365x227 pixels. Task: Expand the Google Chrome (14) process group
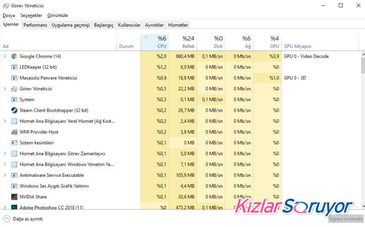click(x=5, y=56)
